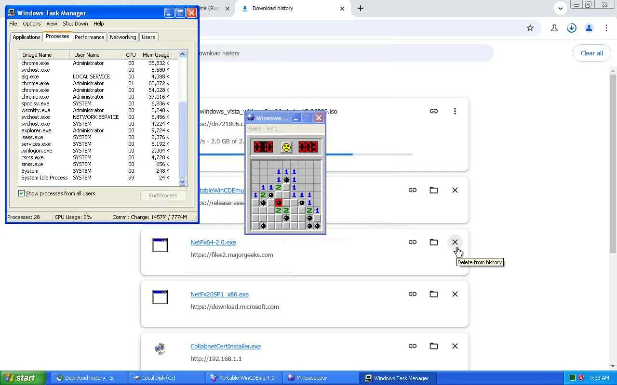Viewport: 617px width, 385px height.
Task: Open Chrome tab search dropdown
Action: (561, 8)
